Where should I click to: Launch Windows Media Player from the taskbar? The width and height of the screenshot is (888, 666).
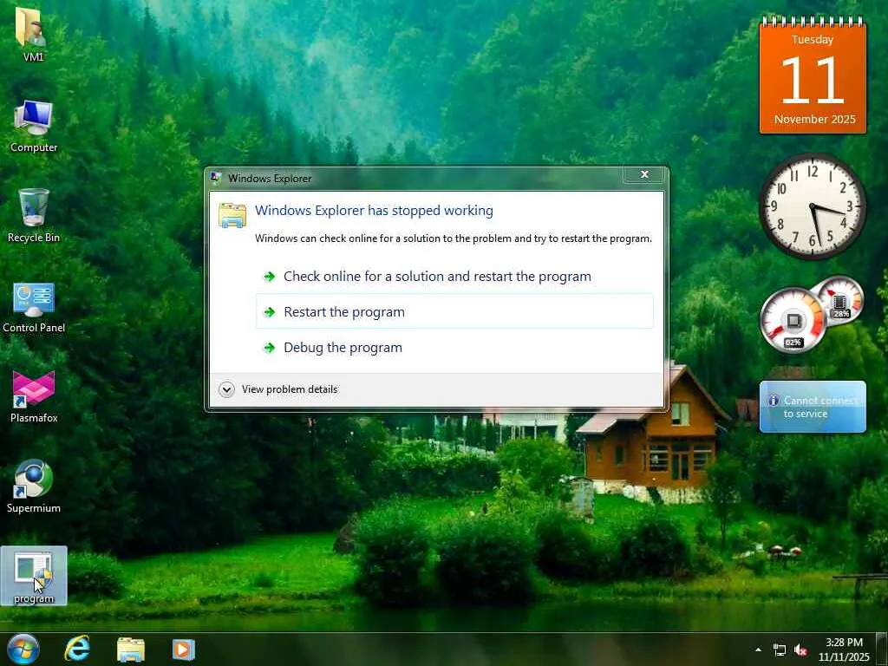point(183,650)
